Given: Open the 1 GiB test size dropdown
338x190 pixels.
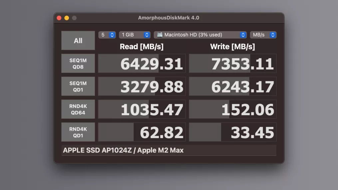Looking at the screenshot, I should tap(135, 35).
